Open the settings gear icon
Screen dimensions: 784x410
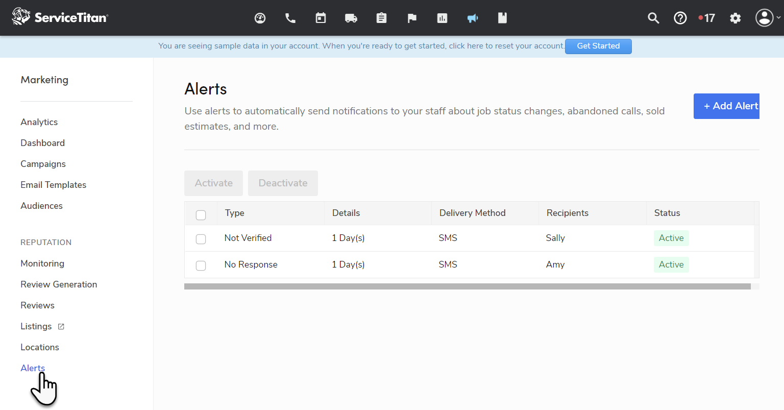point(735,18)
